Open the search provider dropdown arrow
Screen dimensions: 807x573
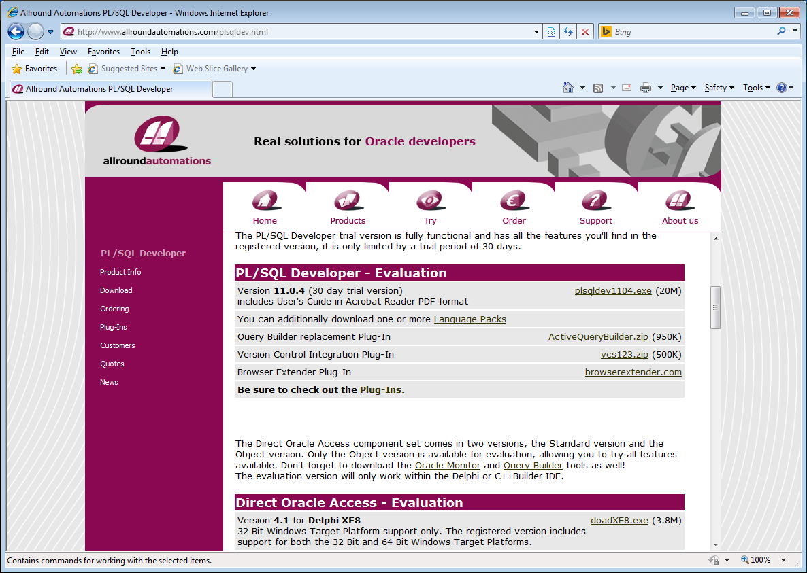[795, 31]
